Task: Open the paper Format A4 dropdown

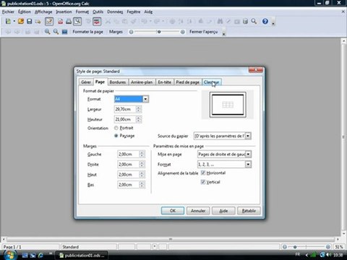Action: [145, 99]
